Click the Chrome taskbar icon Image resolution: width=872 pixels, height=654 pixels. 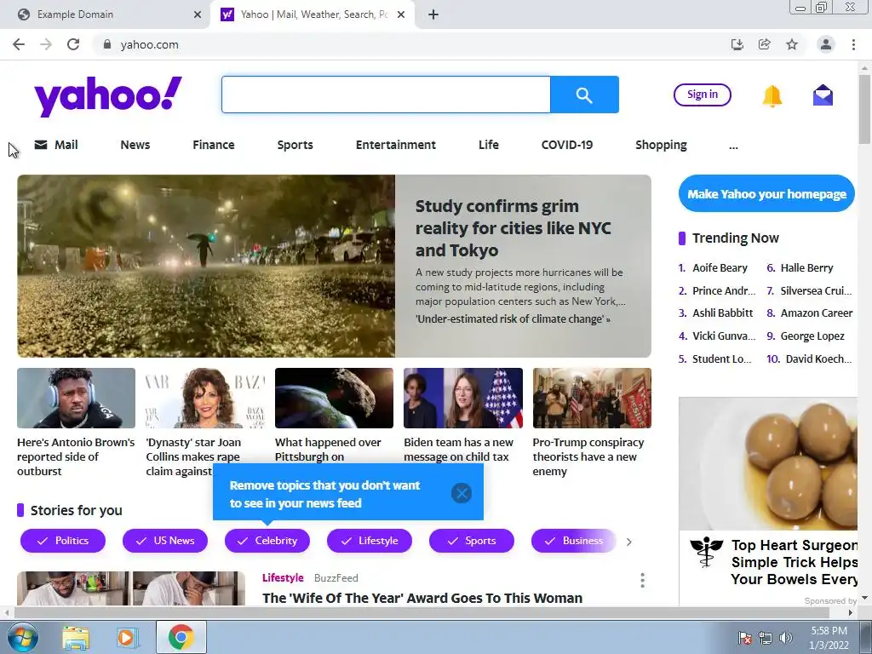click(x=181, y=637)
